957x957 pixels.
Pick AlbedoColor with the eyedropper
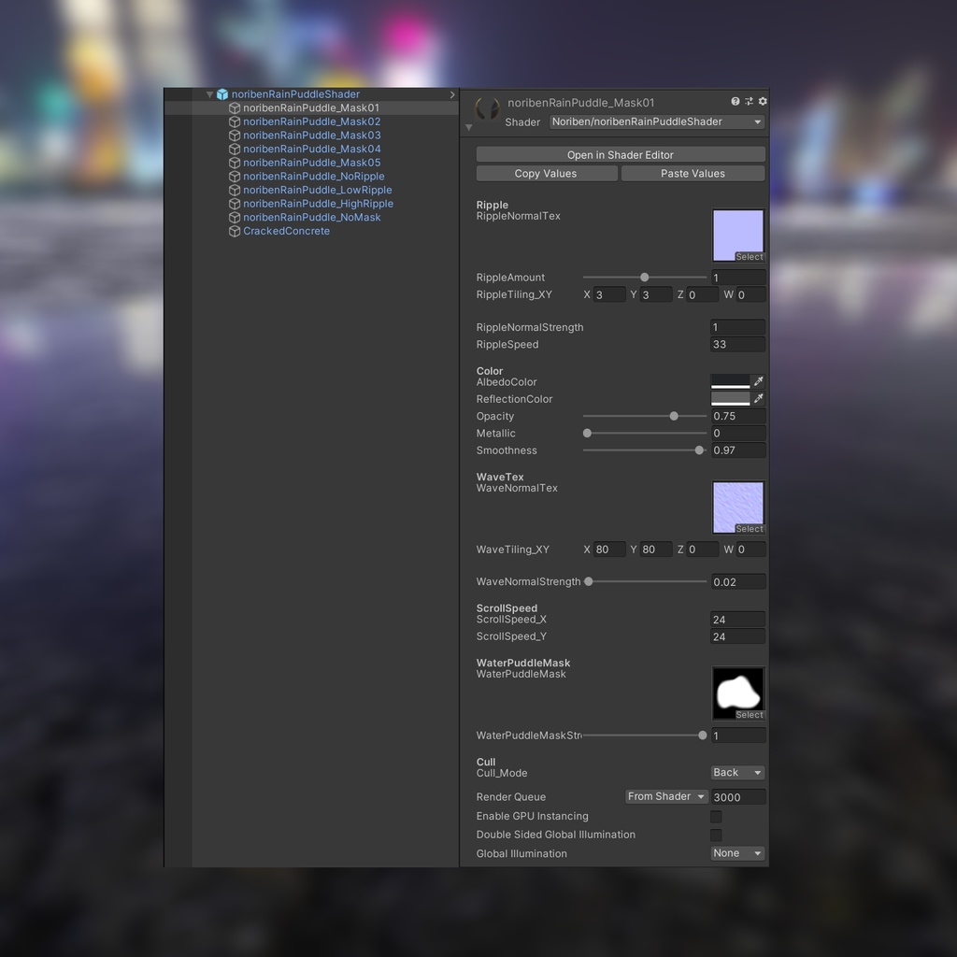click(x=758, y=381)
